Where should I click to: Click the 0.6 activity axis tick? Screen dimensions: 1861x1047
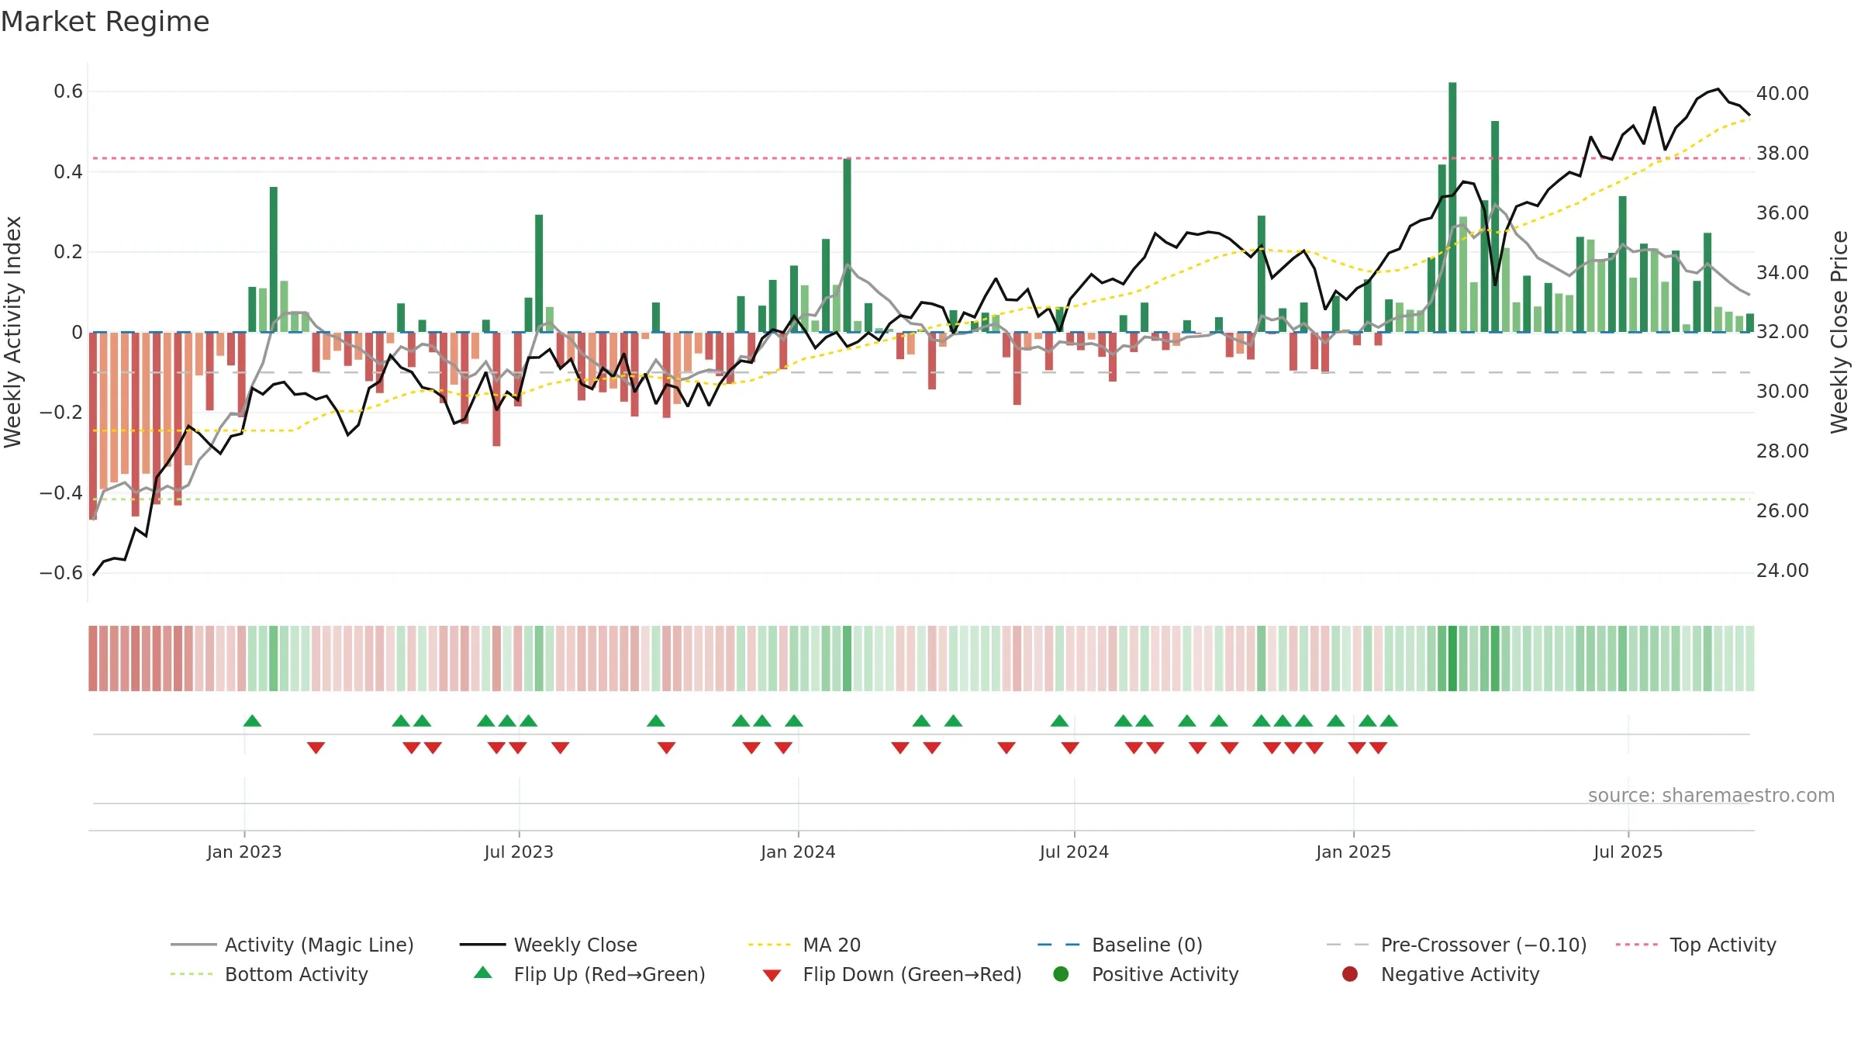click(68, 92)
